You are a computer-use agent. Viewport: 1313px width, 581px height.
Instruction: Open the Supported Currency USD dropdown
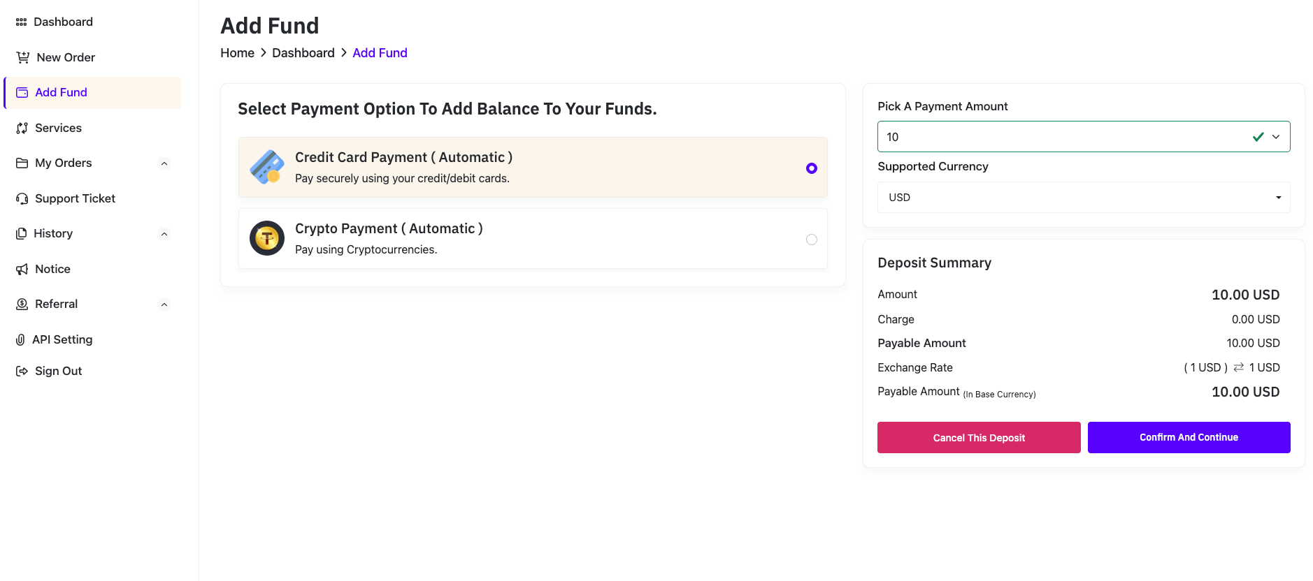1083,198
